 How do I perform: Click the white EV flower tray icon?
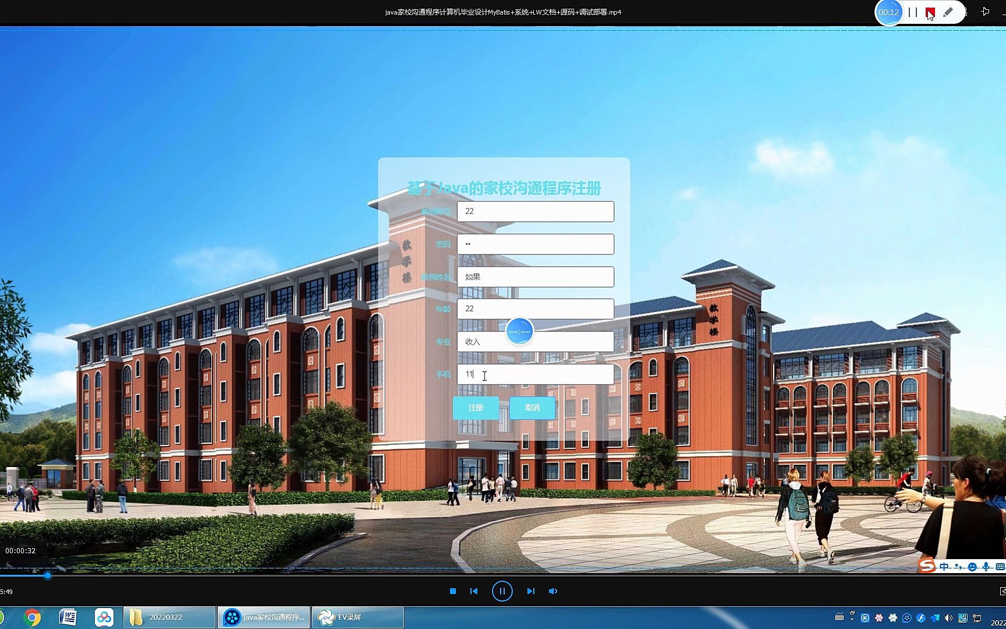(x=893, y=618)
